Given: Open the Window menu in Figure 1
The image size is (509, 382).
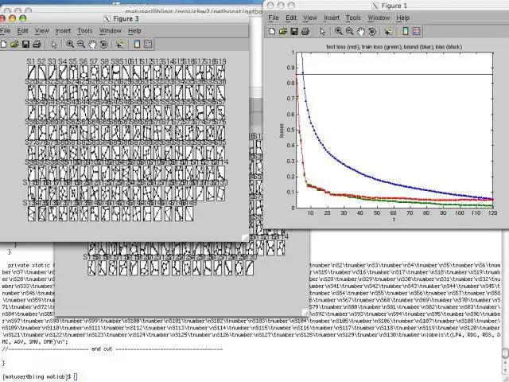Looking at the screenshot, I should pyautogui.click(x=379, y=18).
